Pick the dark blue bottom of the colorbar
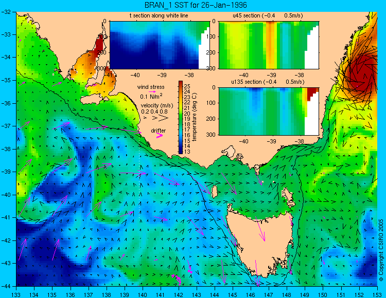 tap(181, 152)
